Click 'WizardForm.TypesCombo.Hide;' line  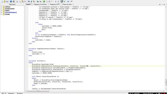(x=43, y=64)
